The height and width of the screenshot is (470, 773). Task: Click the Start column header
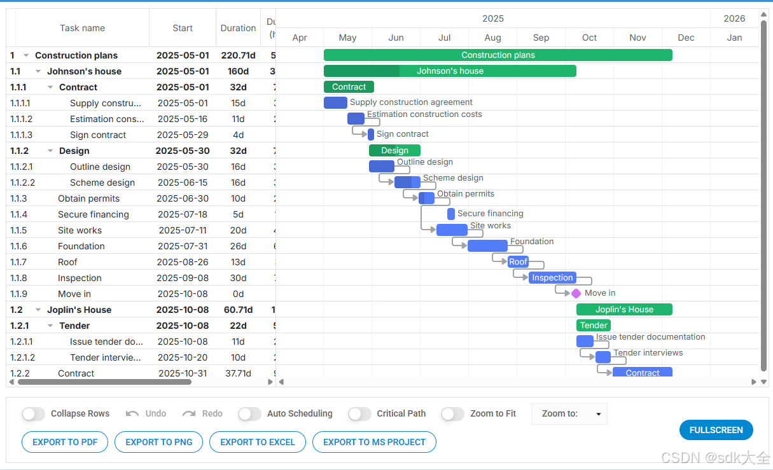(x=183, y=28)
